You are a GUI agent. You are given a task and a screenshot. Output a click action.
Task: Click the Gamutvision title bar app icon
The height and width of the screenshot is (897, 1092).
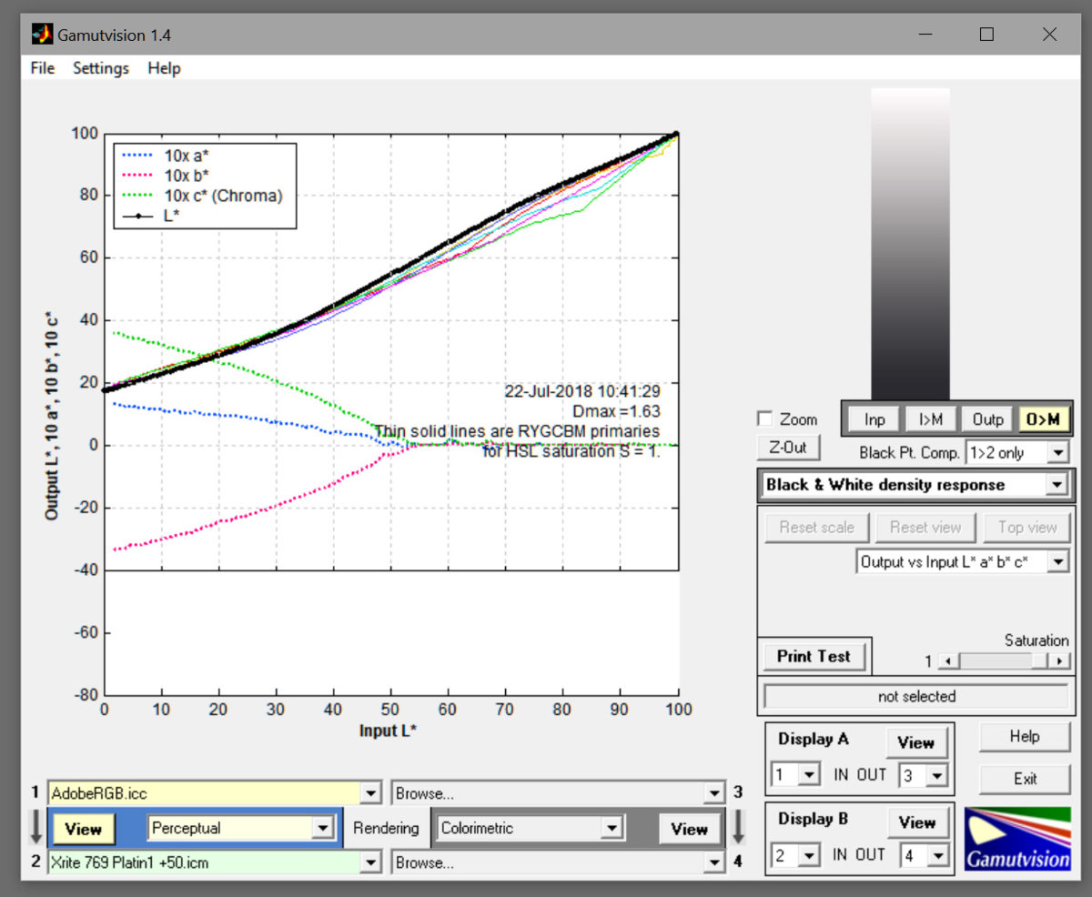pos(42,35)
